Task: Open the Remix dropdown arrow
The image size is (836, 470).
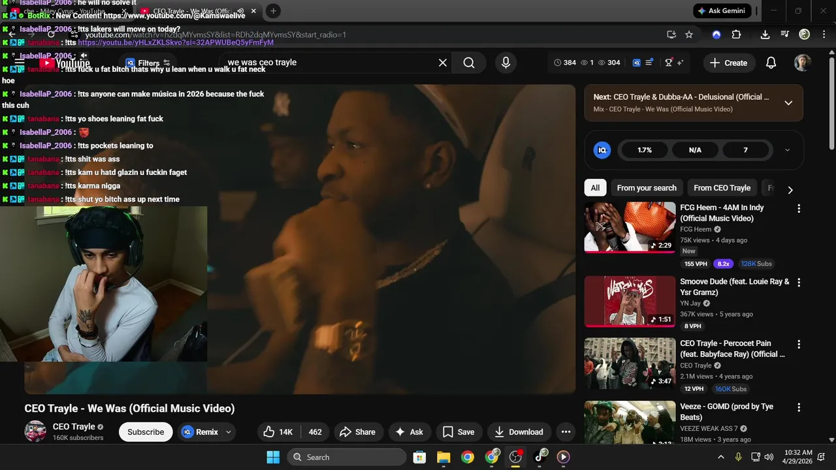Action: coord(228,431)
